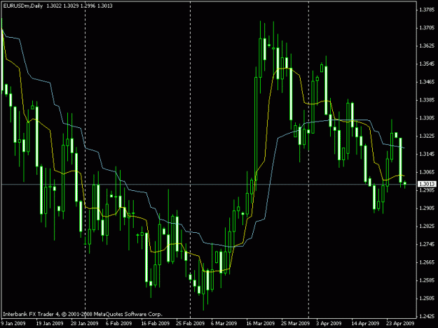This screenshot has height=328, width=438.
Task: Click the 1.3545 price axis label
Action: (427, 64)
